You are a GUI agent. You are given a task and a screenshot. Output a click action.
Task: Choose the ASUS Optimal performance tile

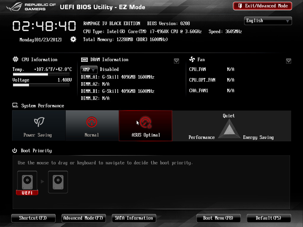pos(146,126)
